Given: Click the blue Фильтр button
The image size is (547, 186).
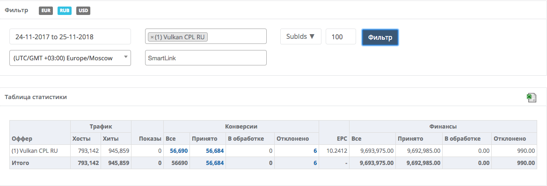Looking at the screenshot, I should [x=380, y=37].
